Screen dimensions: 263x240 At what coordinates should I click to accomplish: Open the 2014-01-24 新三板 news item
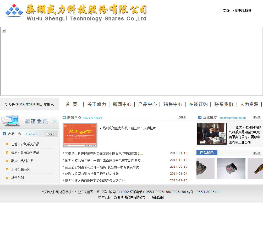92,174
